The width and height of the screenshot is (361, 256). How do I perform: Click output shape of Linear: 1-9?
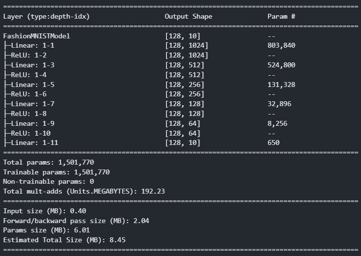coord(183,123)
